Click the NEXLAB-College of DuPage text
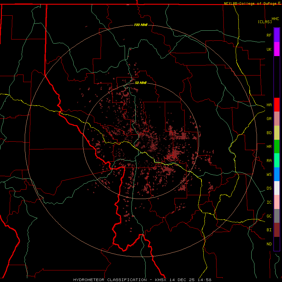The image size is (282, 282). tap(251, 3)
